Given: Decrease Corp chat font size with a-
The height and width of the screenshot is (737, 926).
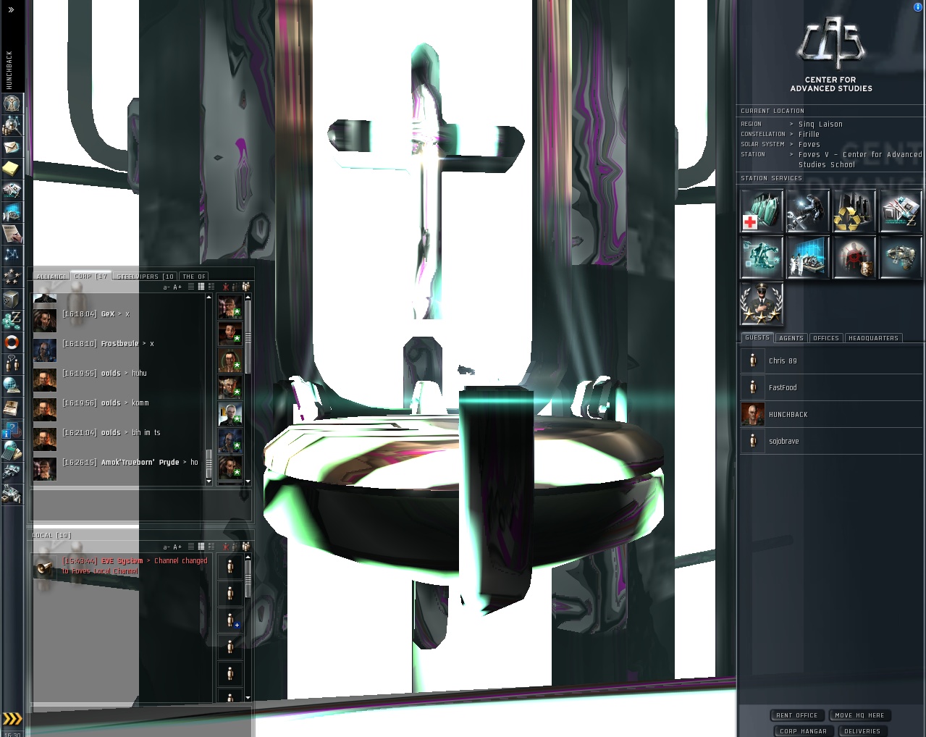Looking at the screenshot, I should (167, 287).
